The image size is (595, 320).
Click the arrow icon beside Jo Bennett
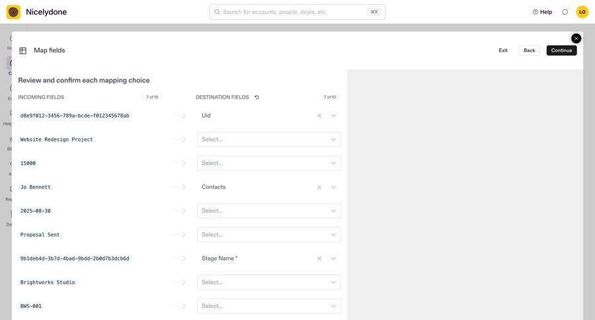click(179, 187)
